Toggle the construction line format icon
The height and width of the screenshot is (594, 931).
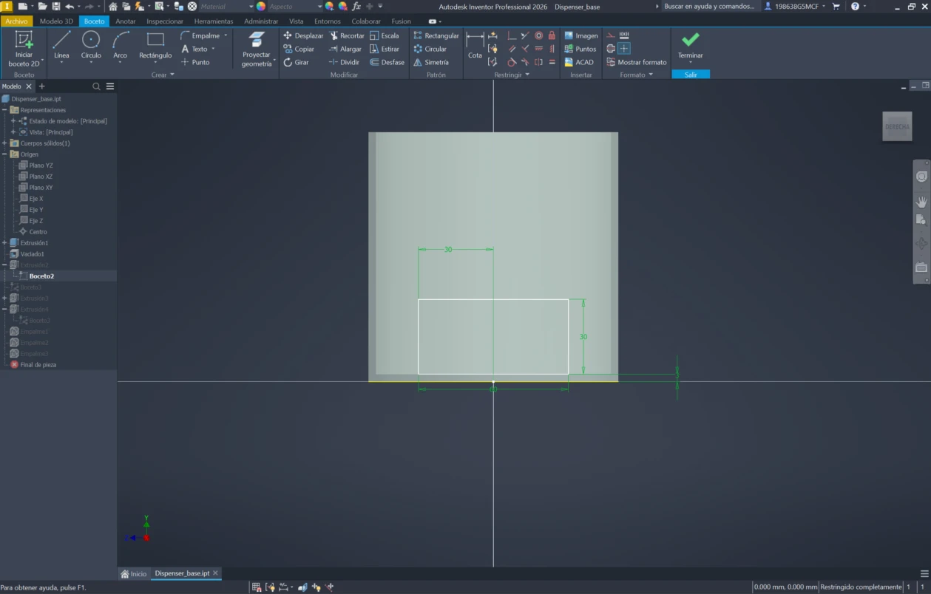[611, 35]
